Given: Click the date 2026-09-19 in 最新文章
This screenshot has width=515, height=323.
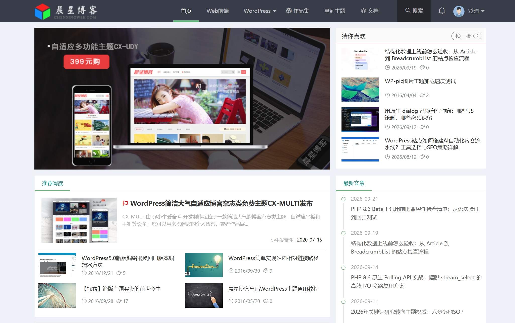Looking at the screenshot, I should [364, 233].
